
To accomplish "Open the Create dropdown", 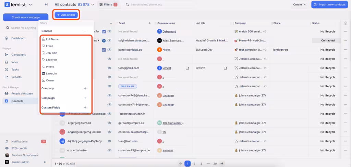I will [299, 4].
